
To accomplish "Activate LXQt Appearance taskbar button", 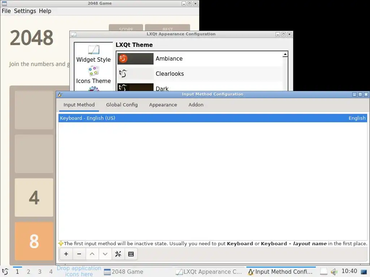I will [210, 272].
